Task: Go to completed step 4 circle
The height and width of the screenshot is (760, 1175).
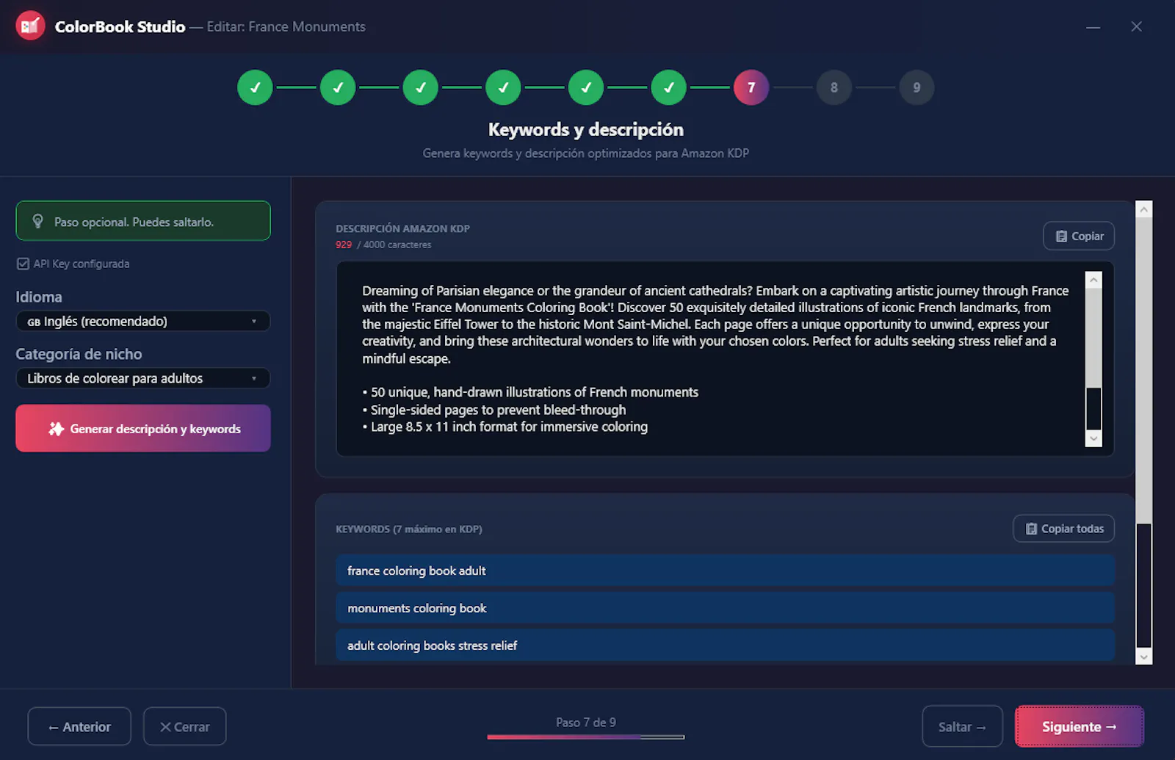Action: pos(503,87)
